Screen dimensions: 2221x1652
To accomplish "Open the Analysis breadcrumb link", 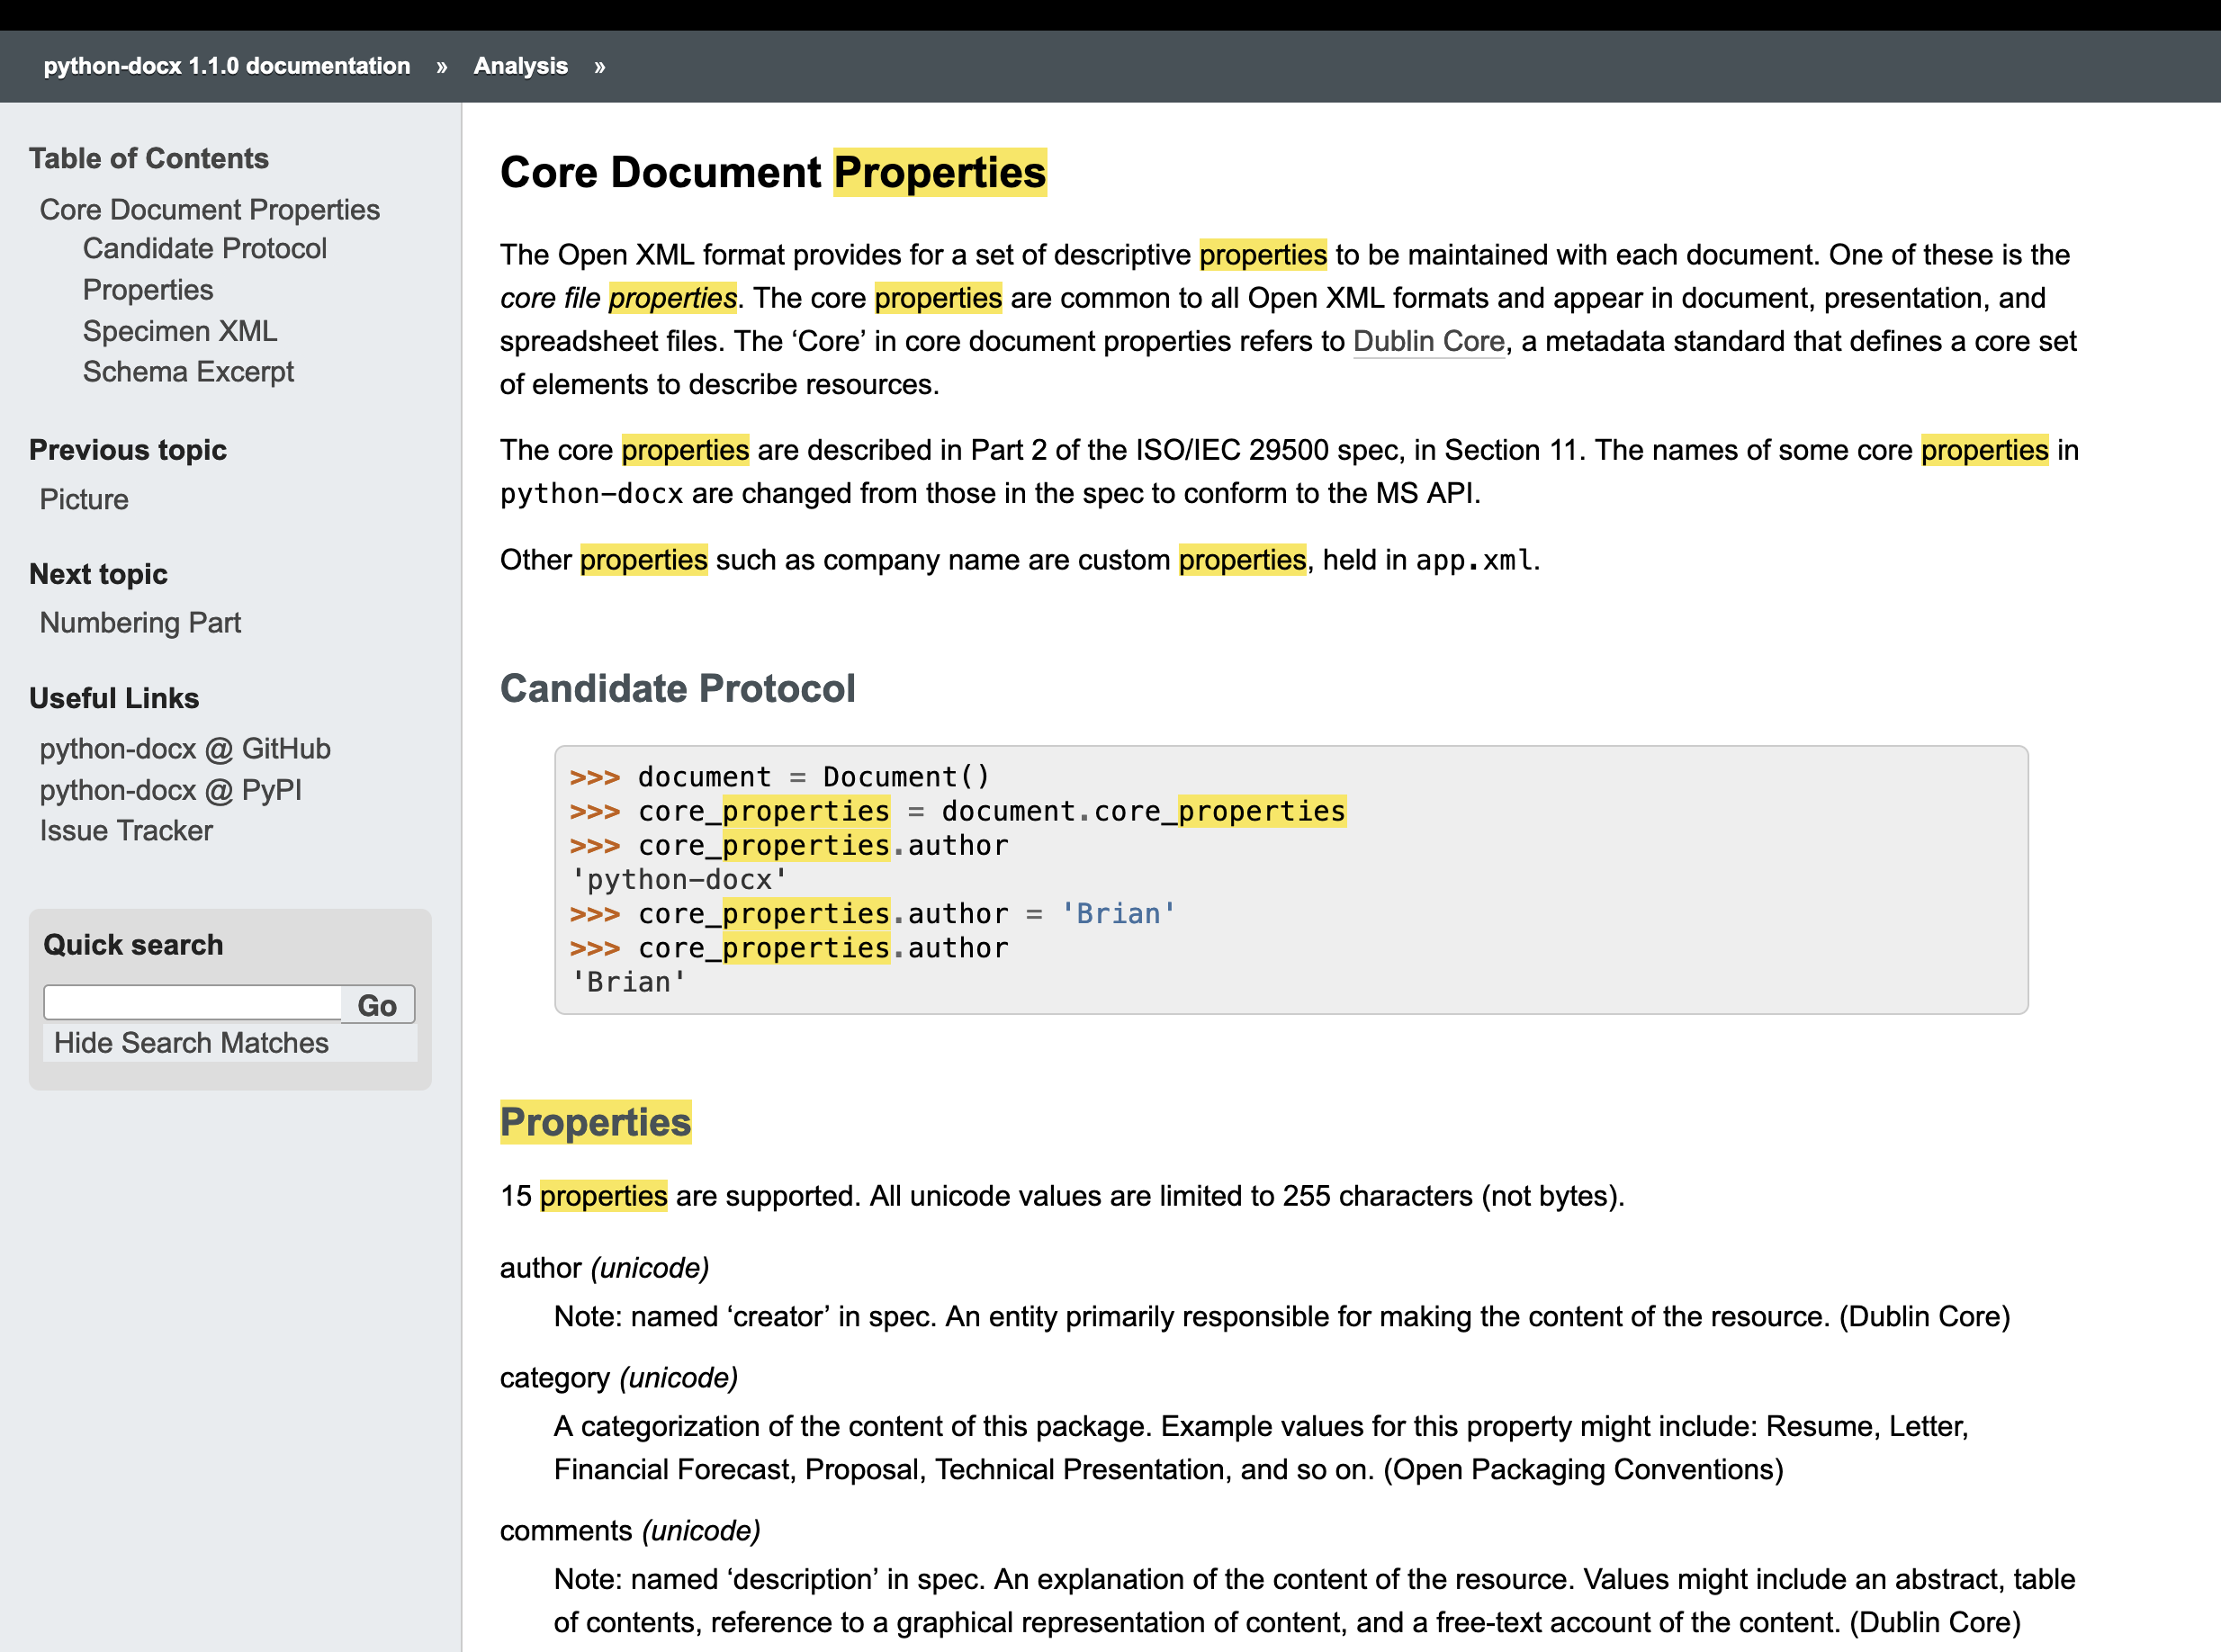I will [x=520, y=66].
